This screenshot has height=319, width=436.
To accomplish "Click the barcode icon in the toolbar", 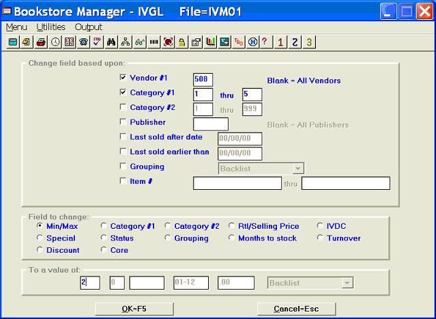I will coord(154,42).
